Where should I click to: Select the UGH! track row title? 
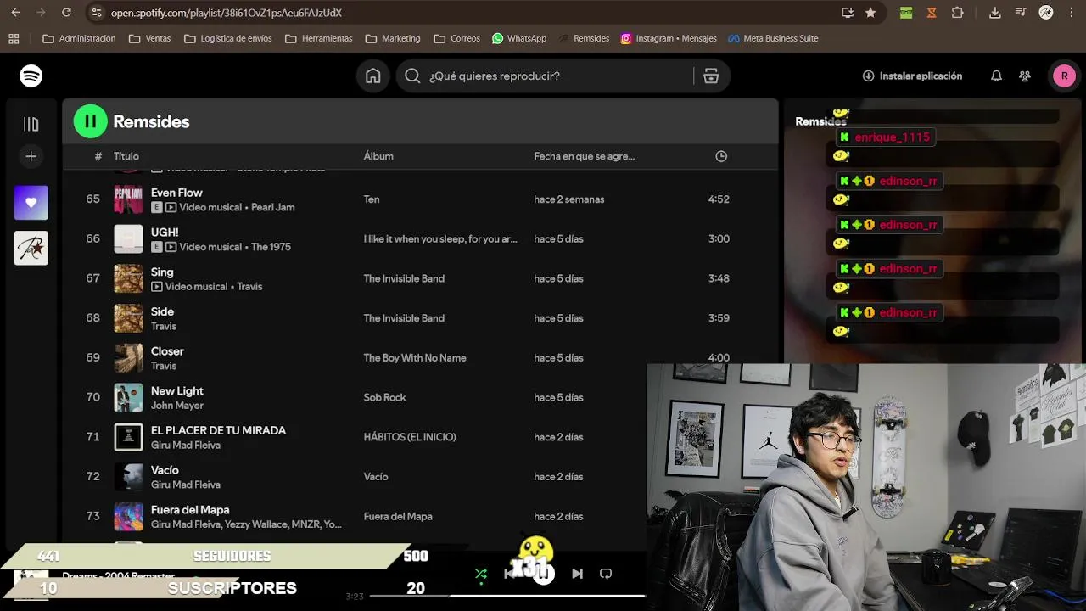[x=165, y=233]
